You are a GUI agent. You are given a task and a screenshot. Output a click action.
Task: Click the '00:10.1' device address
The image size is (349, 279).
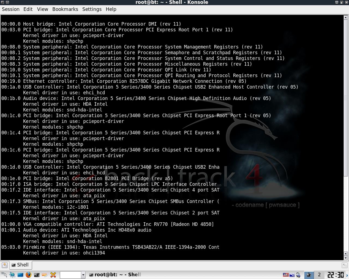[x=11, y=75]
